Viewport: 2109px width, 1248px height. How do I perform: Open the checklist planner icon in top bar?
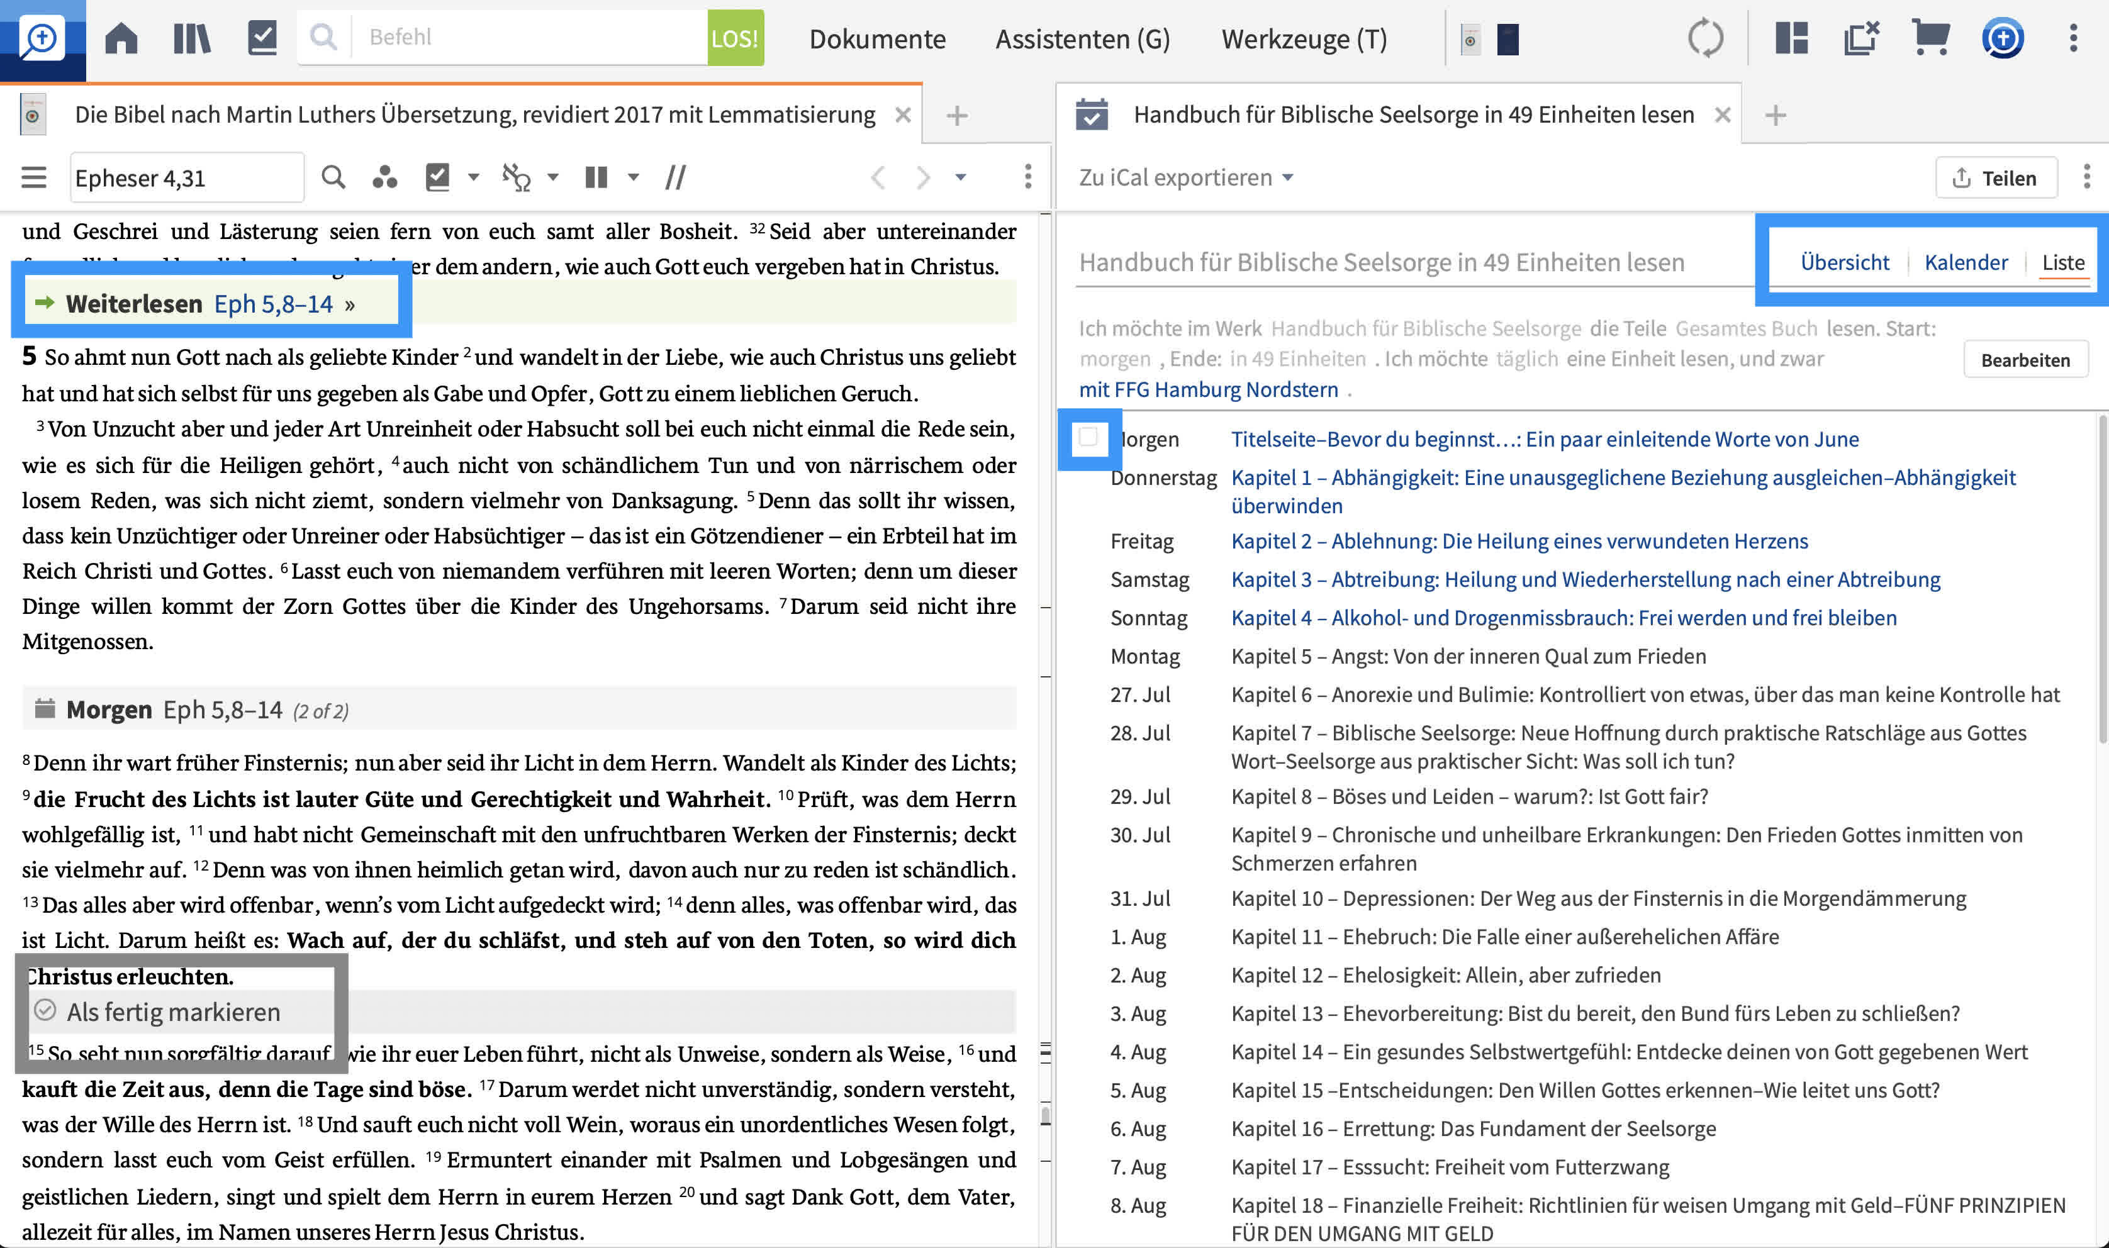pos(262,38)
